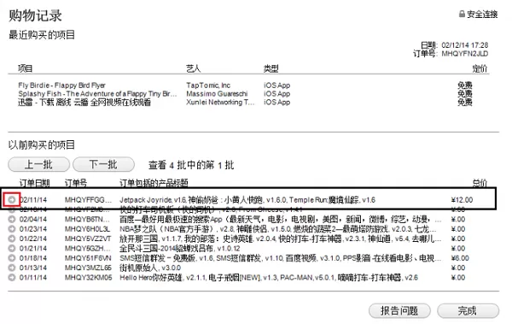Open order details arrow for 01/22/14
The width and height of the screenshot is (512, 324).
(x=12, y=239)
